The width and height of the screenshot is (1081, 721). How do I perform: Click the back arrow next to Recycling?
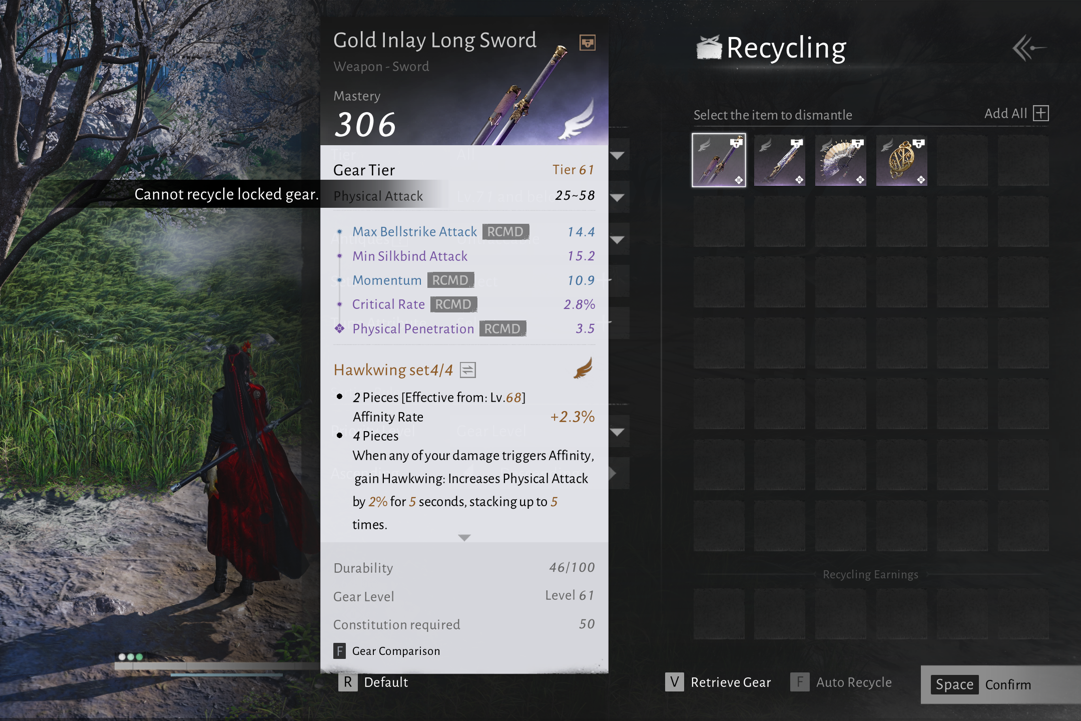click(1029, 48)
